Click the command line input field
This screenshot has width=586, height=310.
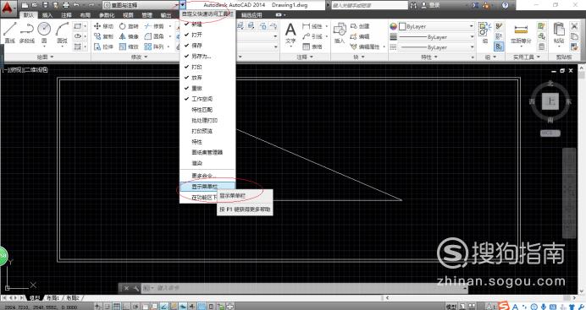(310, 288)
